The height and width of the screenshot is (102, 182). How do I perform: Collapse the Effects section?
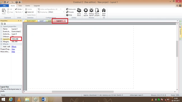1,44
